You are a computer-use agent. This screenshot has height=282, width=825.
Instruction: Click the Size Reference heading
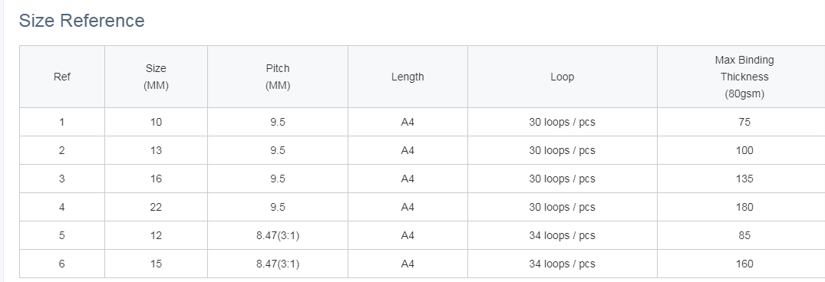click(x=81, y=21)
